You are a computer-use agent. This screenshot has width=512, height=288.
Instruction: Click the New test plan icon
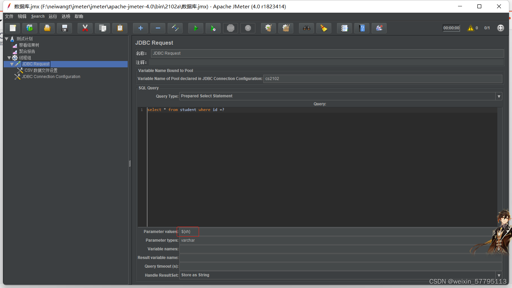[x=13, y=28]
